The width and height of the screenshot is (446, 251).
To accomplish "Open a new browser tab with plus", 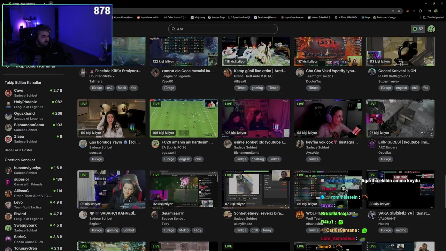I will coord(51,3).
